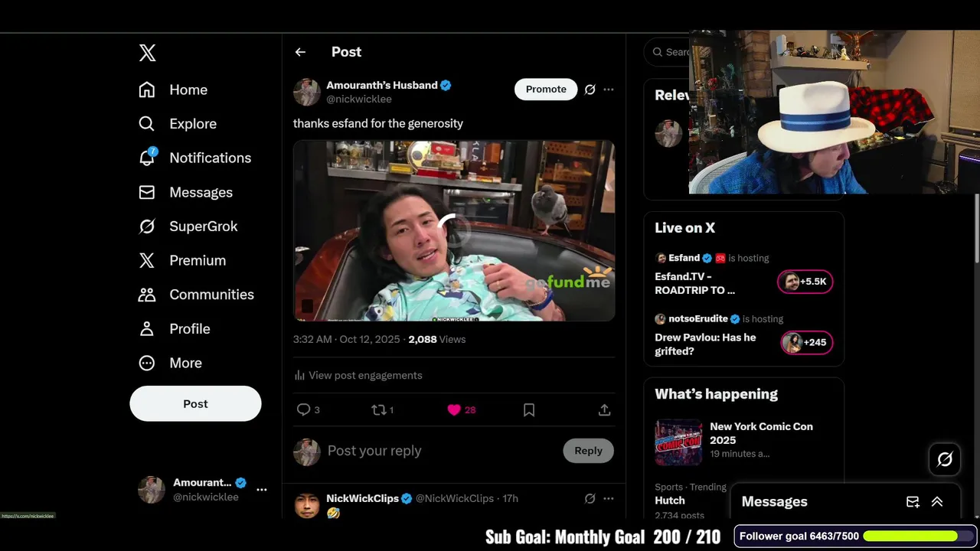Click the Esfand host name
980x551 pixels.
[684, 258]
